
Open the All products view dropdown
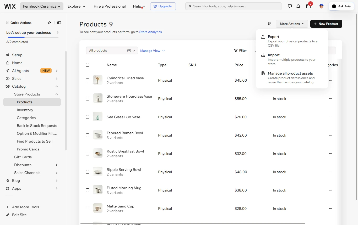click(112, 50)
